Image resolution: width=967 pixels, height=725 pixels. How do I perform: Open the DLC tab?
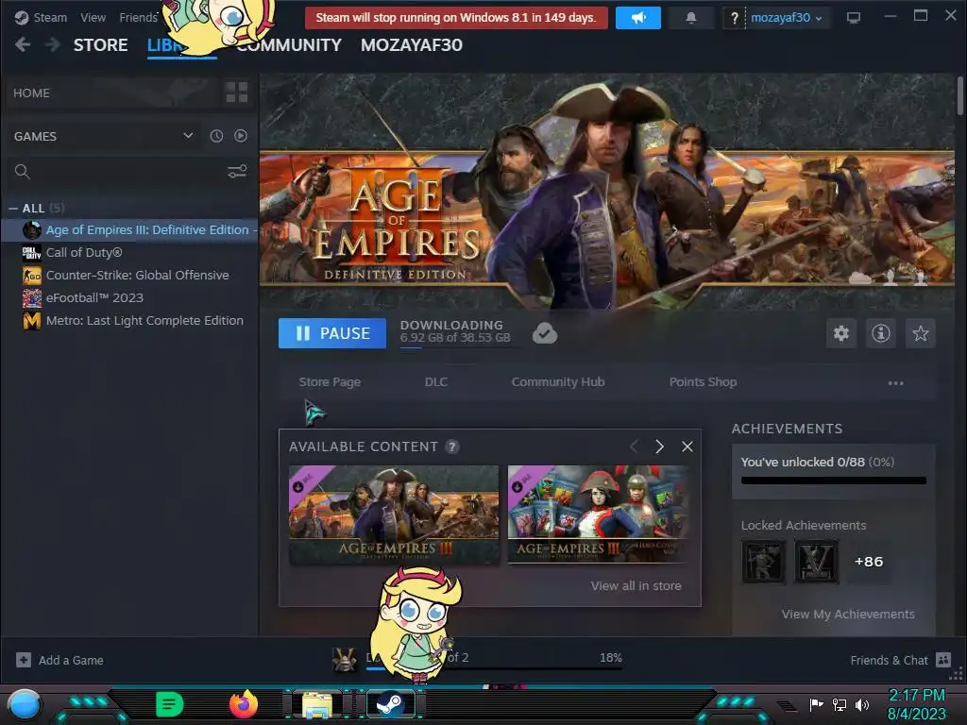436,381
